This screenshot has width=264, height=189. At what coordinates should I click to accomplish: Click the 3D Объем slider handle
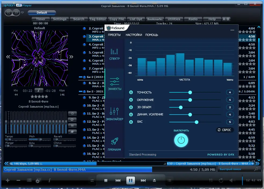point(181,107)
